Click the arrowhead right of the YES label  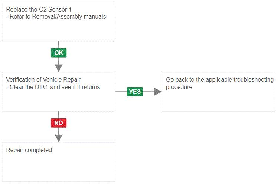click(x=158, y=92)
